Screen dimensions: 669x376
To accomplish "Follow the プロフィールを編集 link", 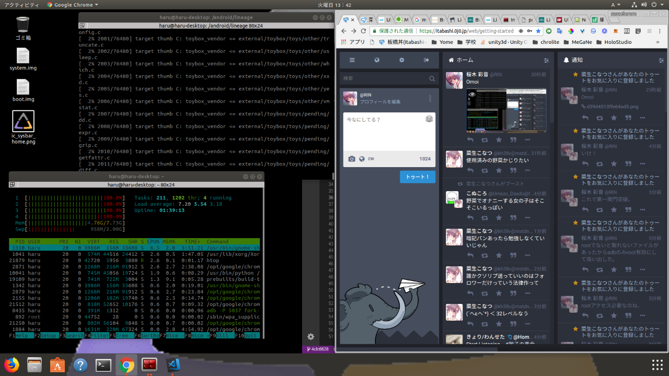I will tap(380, 102).
